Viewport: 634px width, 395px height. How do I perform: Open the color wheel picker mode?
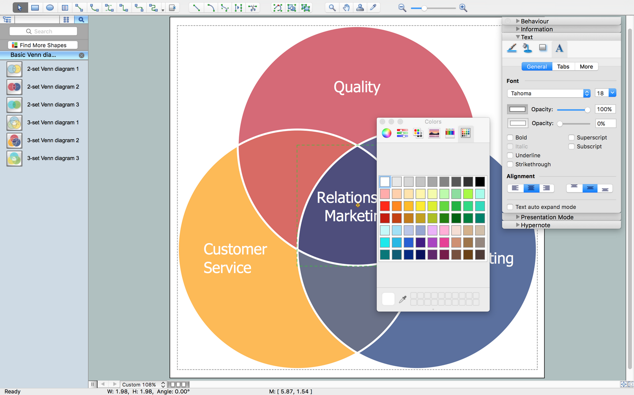(x=386, y=133)
